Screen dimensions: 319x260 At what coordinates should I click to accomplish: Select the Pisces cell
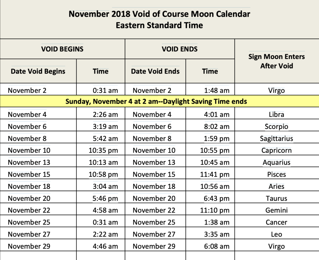[277, 174]
